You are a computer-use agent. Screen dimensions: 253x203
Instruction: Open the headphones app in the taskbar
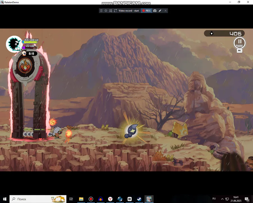point(101,199)
